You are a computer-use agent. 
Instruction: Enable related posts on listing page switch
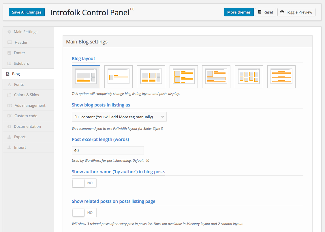(84, 213)
